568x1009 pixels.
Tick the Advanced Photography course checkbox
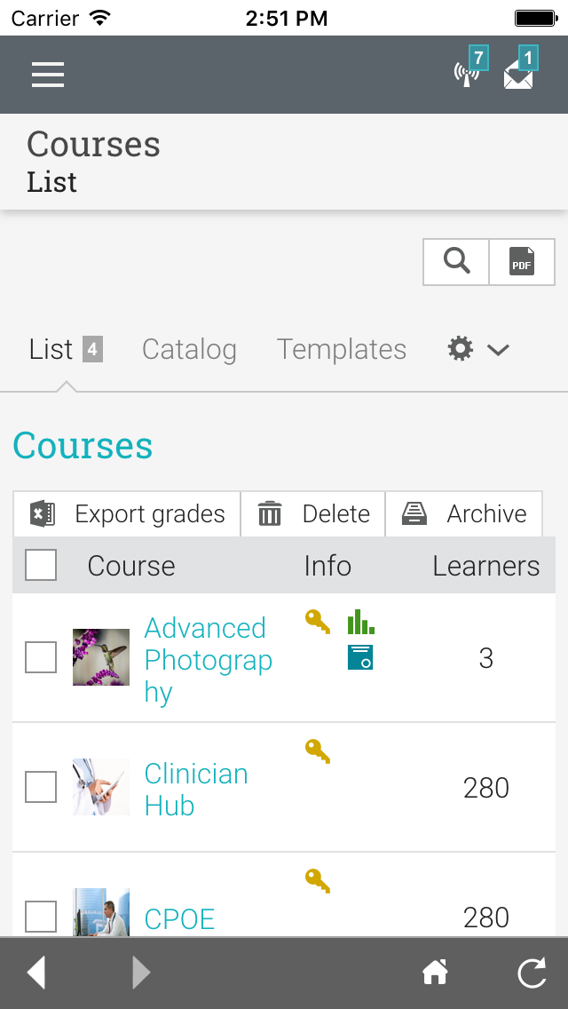pos(41,657)
